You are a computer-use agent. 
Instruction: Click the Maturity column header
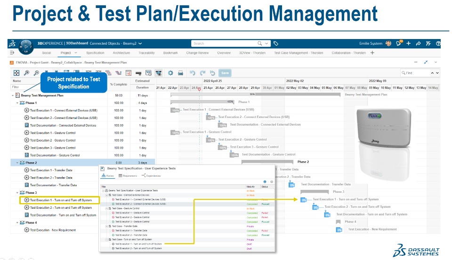click(x=251, y=187)
